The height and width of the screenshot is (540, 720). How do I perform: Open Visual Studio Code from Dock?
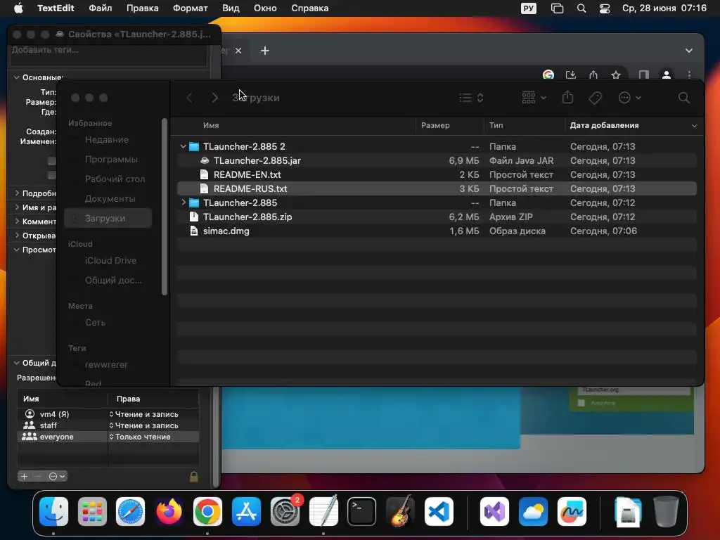(x=439, y=511)
